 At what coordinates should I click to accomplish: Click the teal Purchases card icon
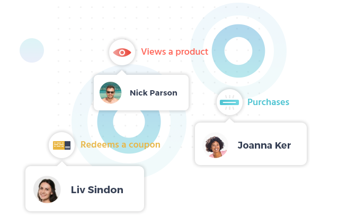click(230, 102)
